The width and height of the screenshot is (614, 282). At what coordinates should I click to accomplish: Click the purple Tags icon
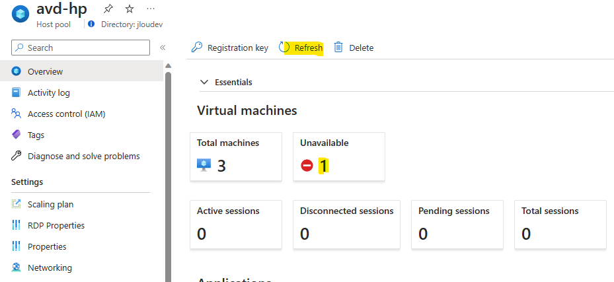(x=16, y=135)
